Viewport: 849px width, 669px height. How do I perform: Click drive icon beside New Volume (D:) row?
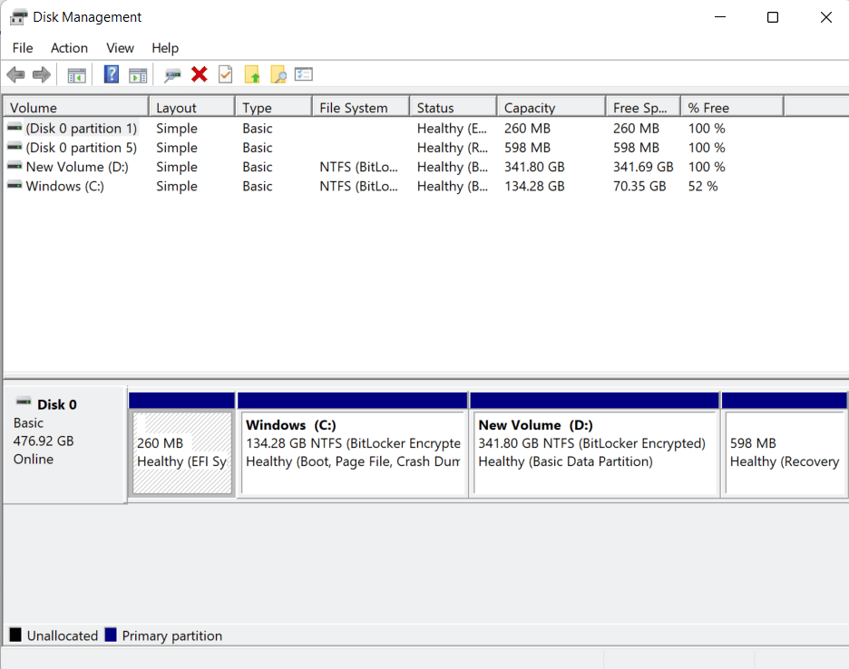pyautogui.click(x=15, y=166)
